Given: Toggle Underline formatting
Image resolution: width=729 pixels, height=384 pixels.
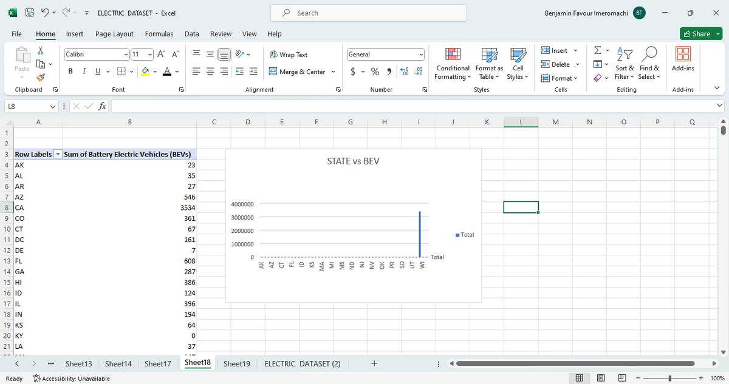Looking at the screenshot, I should pyautogui.click(x=97, y=72).
